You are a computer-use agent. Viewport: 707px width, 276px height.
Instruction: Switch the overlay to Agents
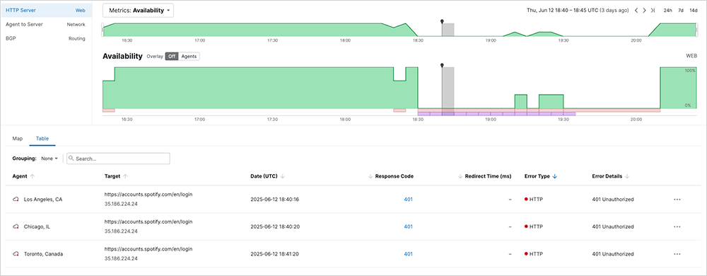pyautogui.click(x=189, y=57)
